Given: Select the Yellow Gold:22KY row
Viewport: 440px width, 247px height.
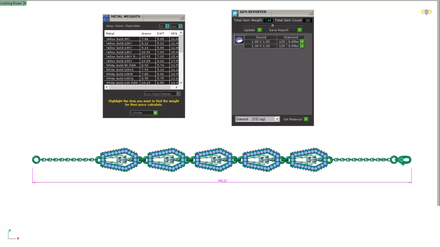Looking at the screenshot, I should pyautogui.click(x=142, y=61).
